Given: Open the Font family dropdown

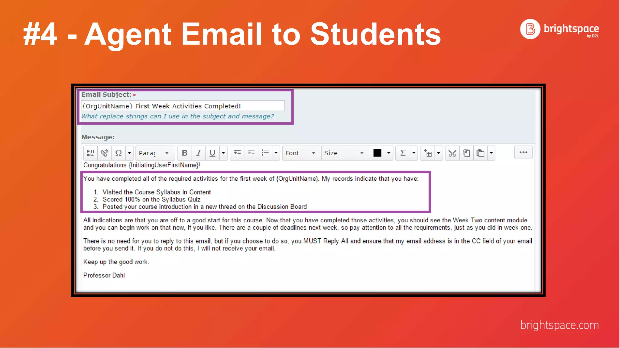Looking at the screenshot, I should (301, 153).
